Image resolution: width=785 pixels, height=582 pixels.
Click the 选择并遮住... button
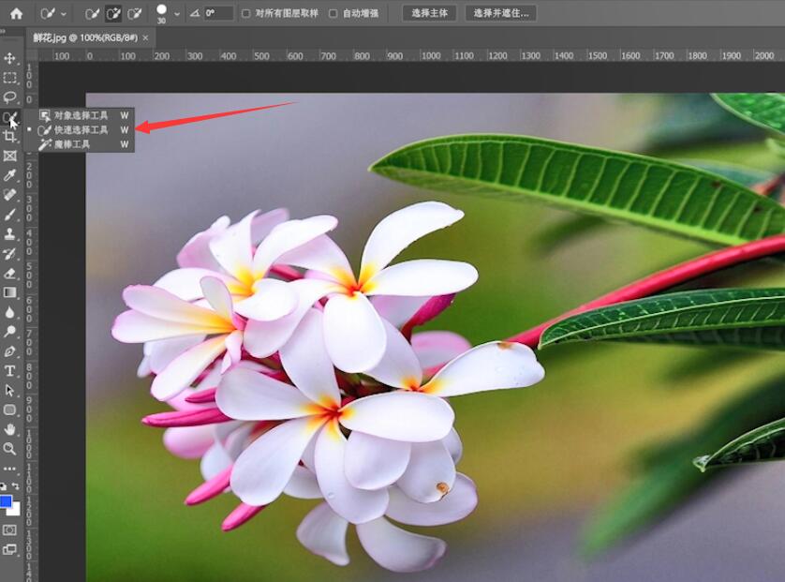coord(501,13)
